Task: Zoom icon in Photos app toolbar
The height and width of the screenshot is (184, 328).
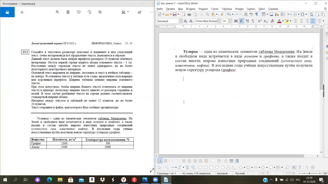Action: point(57,12)
